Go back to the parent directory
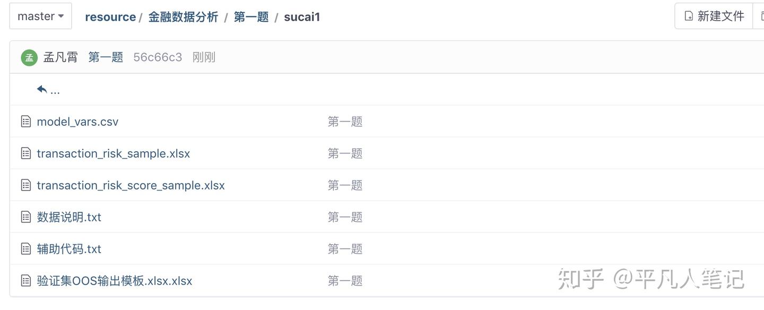764x310 pixels. pyautogui.click(x=48, y=90)
